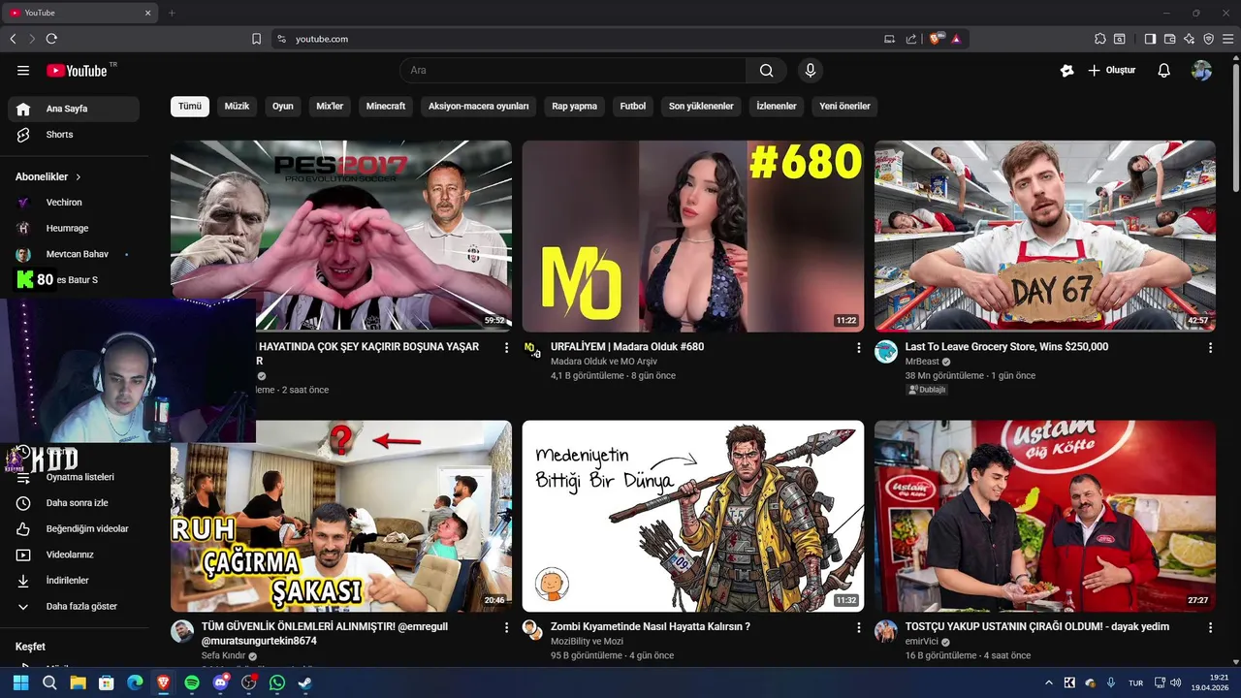Select the Minecraft filter chip
Viewport: 1241px width, 698px height.
click(x=386, y=106)
